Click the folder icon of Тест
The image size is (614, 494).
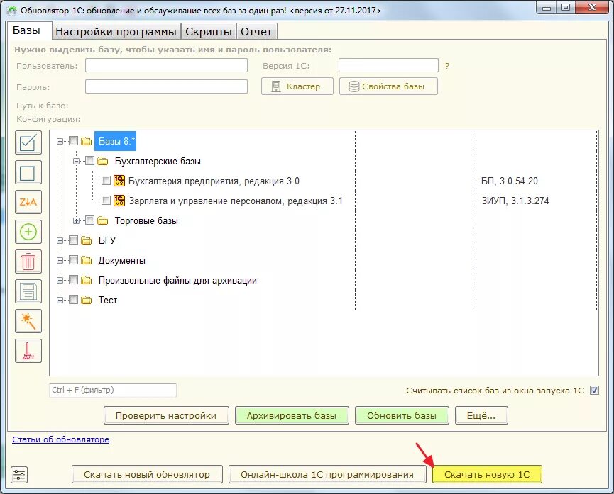(x=86, y=301)
